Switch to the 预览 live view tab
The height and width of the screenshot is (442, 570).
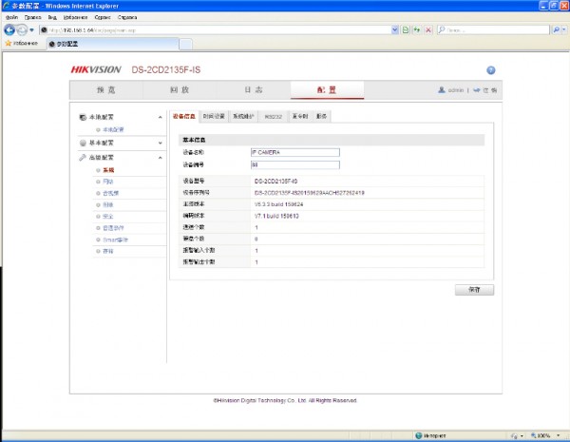[x=106, y=90]
